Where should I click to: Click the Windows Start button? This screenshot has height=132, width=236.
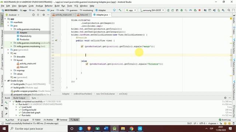pos(4,129)
